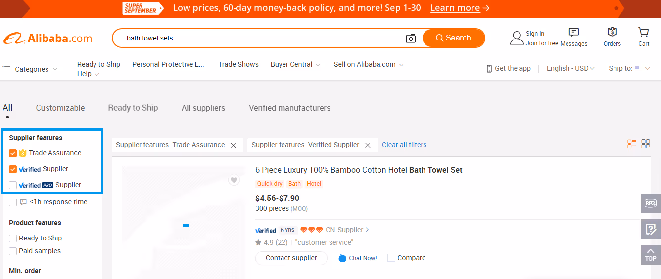Click the Contact supplier button

[x=291, y=258]
